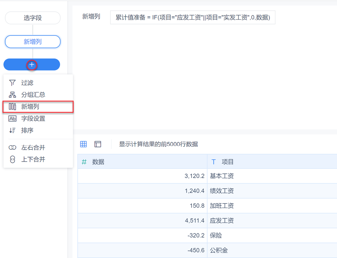This screenshot has height=258, width=337.
Task: Click the T text type icon of 项目
Action: tap(214, 162)
